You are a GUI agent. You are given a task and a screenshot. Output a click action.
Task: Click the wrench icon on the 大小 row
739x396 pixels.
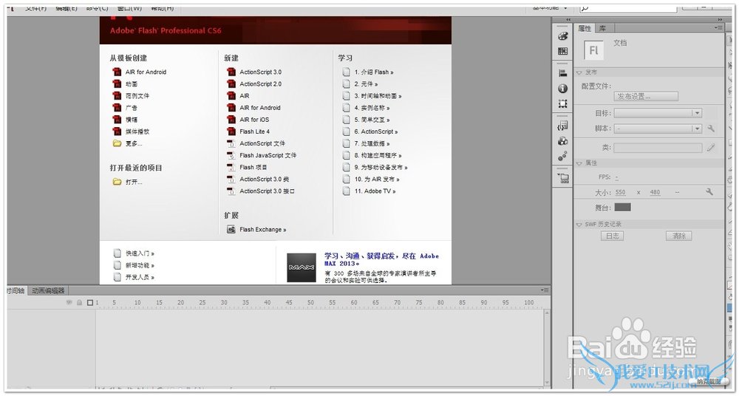(709, 192)
